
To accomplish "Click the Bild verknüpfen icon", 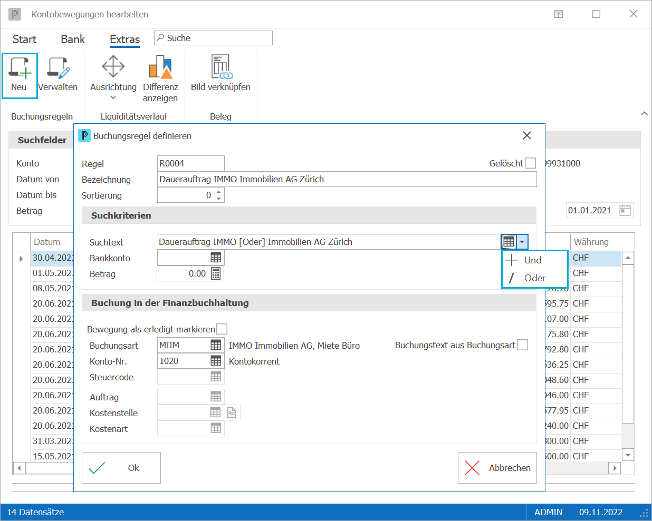I will (221, 67).
